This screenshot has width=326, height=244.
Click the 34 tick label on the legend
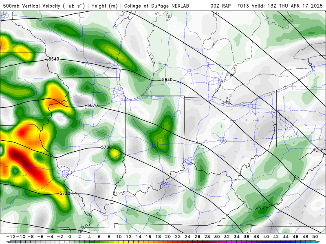click(237, 237)
